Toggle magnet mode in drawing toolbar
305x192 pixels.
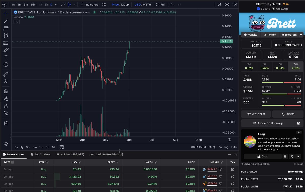tap(6, 91)
